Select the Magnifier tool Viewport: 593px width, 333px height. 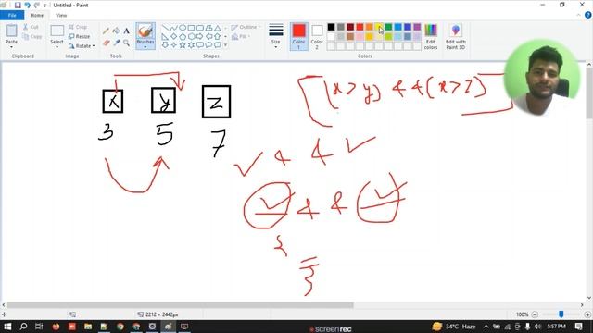click(x=126, y=43)
